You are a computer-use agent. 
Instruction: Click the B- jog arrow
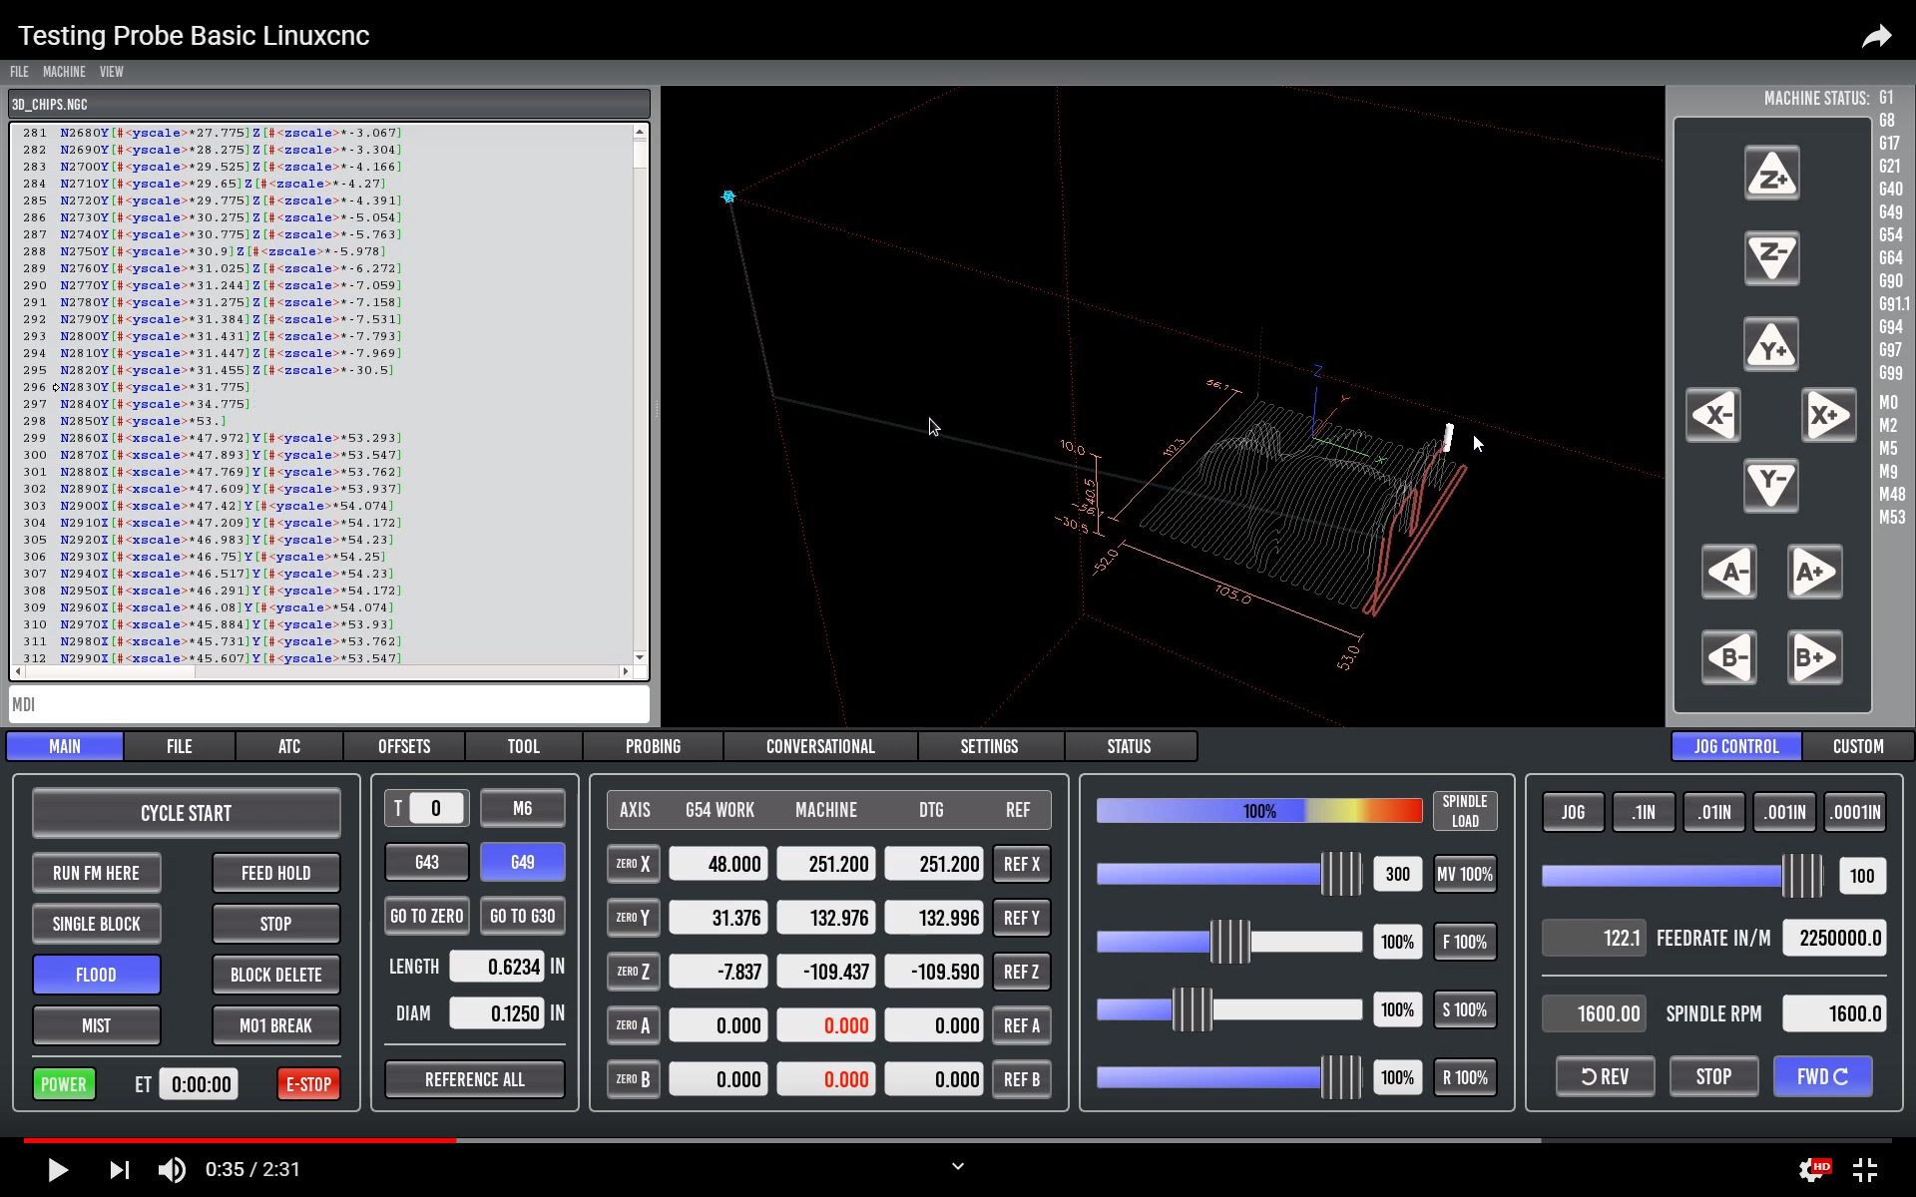[x=1728, y=657]
